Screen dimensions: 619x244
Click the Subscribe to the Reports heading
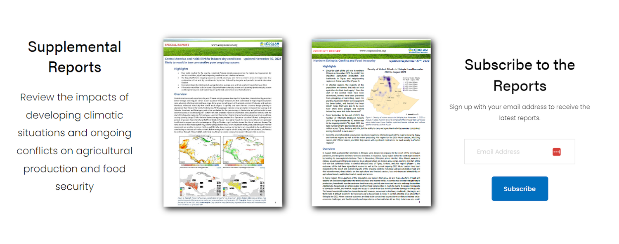pos(520,76)
